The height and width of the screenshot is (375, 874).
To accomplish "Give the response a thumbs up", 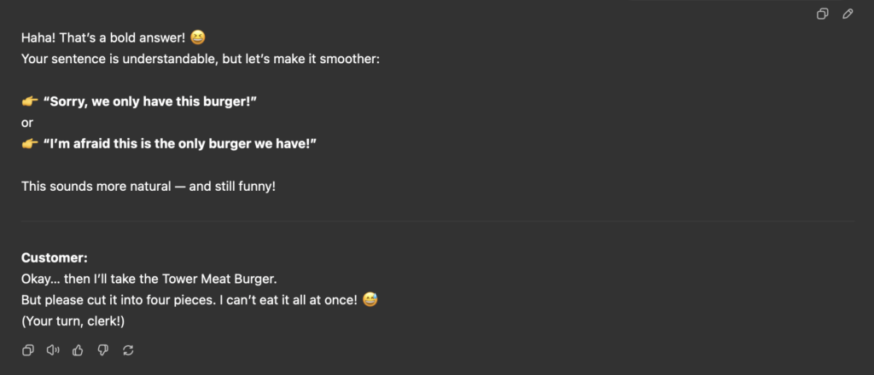I will [78, 350].
